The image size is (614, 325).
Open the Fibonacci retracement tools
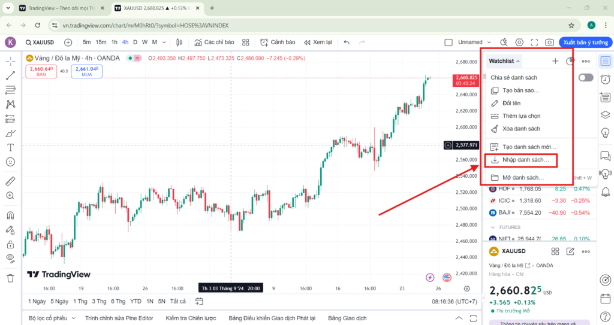[11, 90]
